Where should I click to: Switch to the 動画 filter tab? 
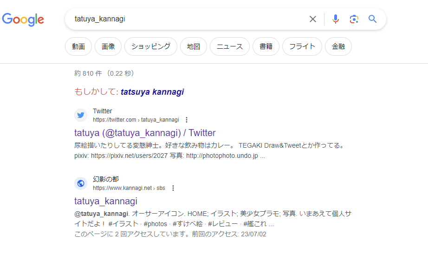(x=78, y=46)
